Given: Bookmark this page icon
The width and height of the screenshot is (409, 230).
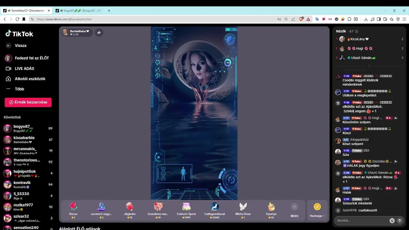Looking at the screenshot, I should (24, 19).
